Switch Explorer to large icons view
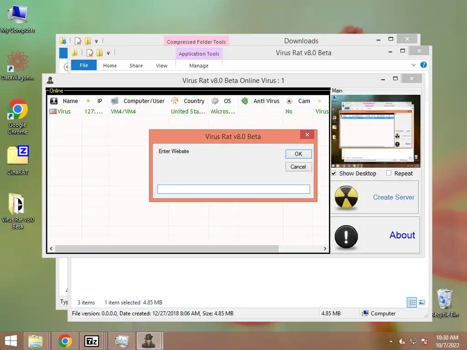 pyautogui.click(x=422, y=303)
